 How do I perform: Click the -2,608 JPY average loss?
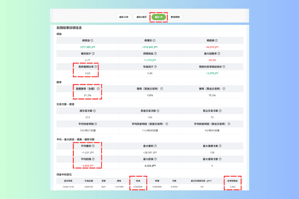coord(88,166)
